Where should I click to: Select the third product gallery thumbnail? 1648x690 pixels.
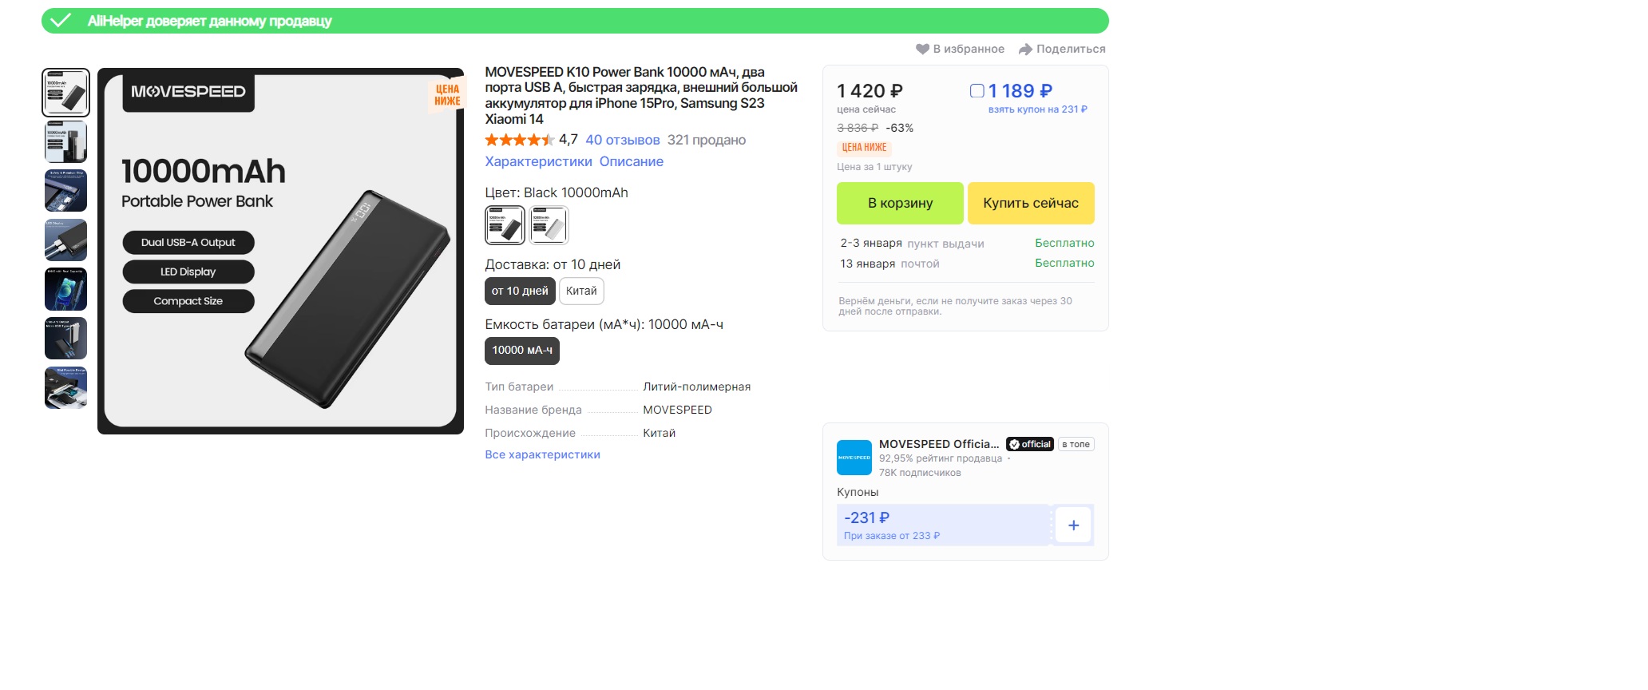(65, 191)
